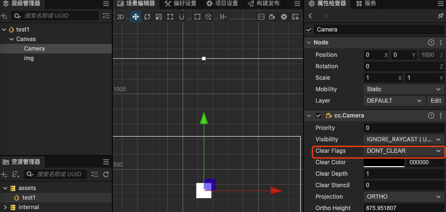Expand the internal folder

click(x=5, y=207)
